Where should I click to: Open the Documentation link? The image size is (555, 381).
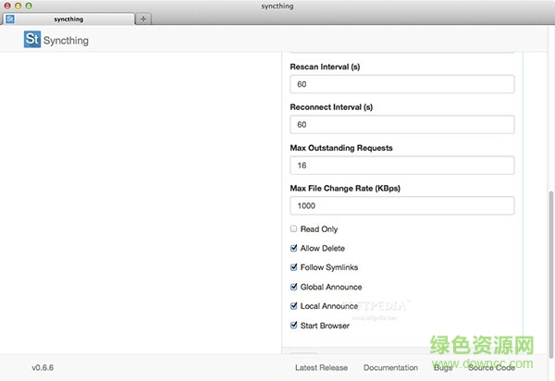(x=390, y=367)
